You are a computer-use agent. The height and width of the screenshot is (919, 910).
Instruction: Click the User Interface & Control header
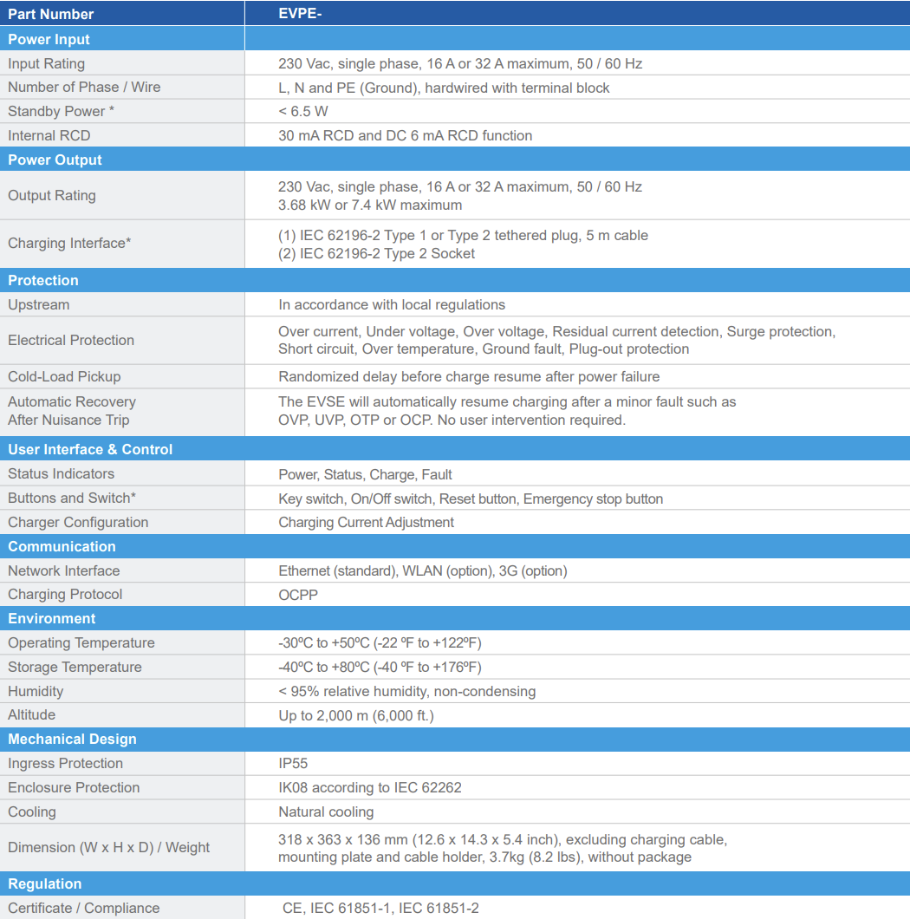point(90,449)
